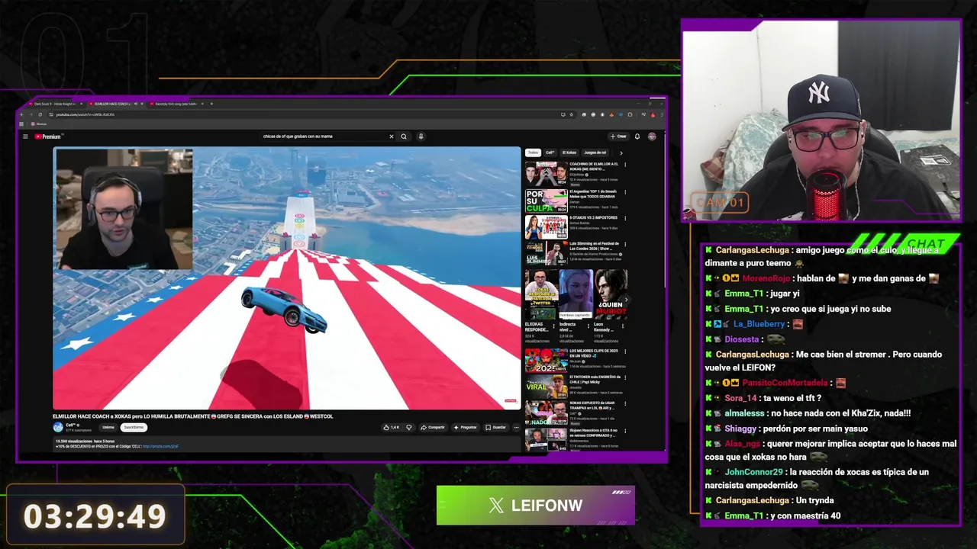Like the video with thumbs up
Image resolution: width=977 pixels, height=549 pixels.
(392, 427)
